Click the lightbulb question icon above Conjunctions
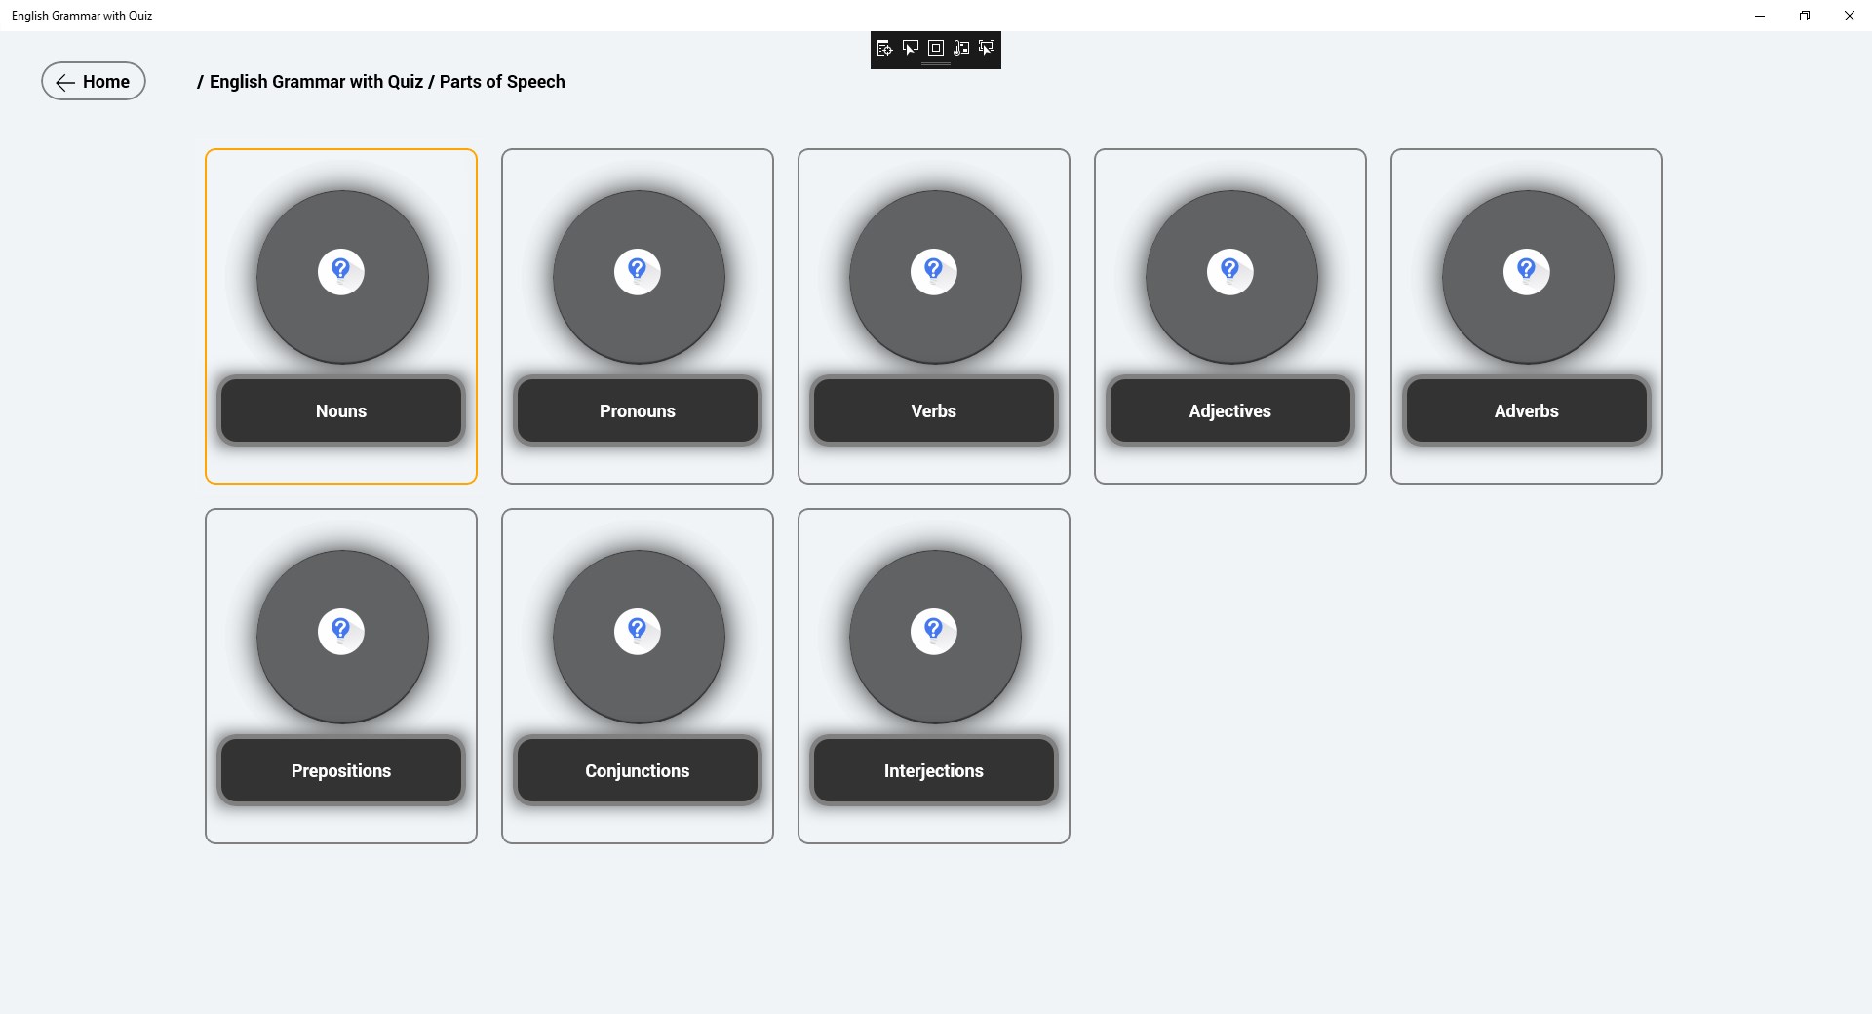Image resolution: width=1872 pixels, height=1014 pixels. point(638,631)
